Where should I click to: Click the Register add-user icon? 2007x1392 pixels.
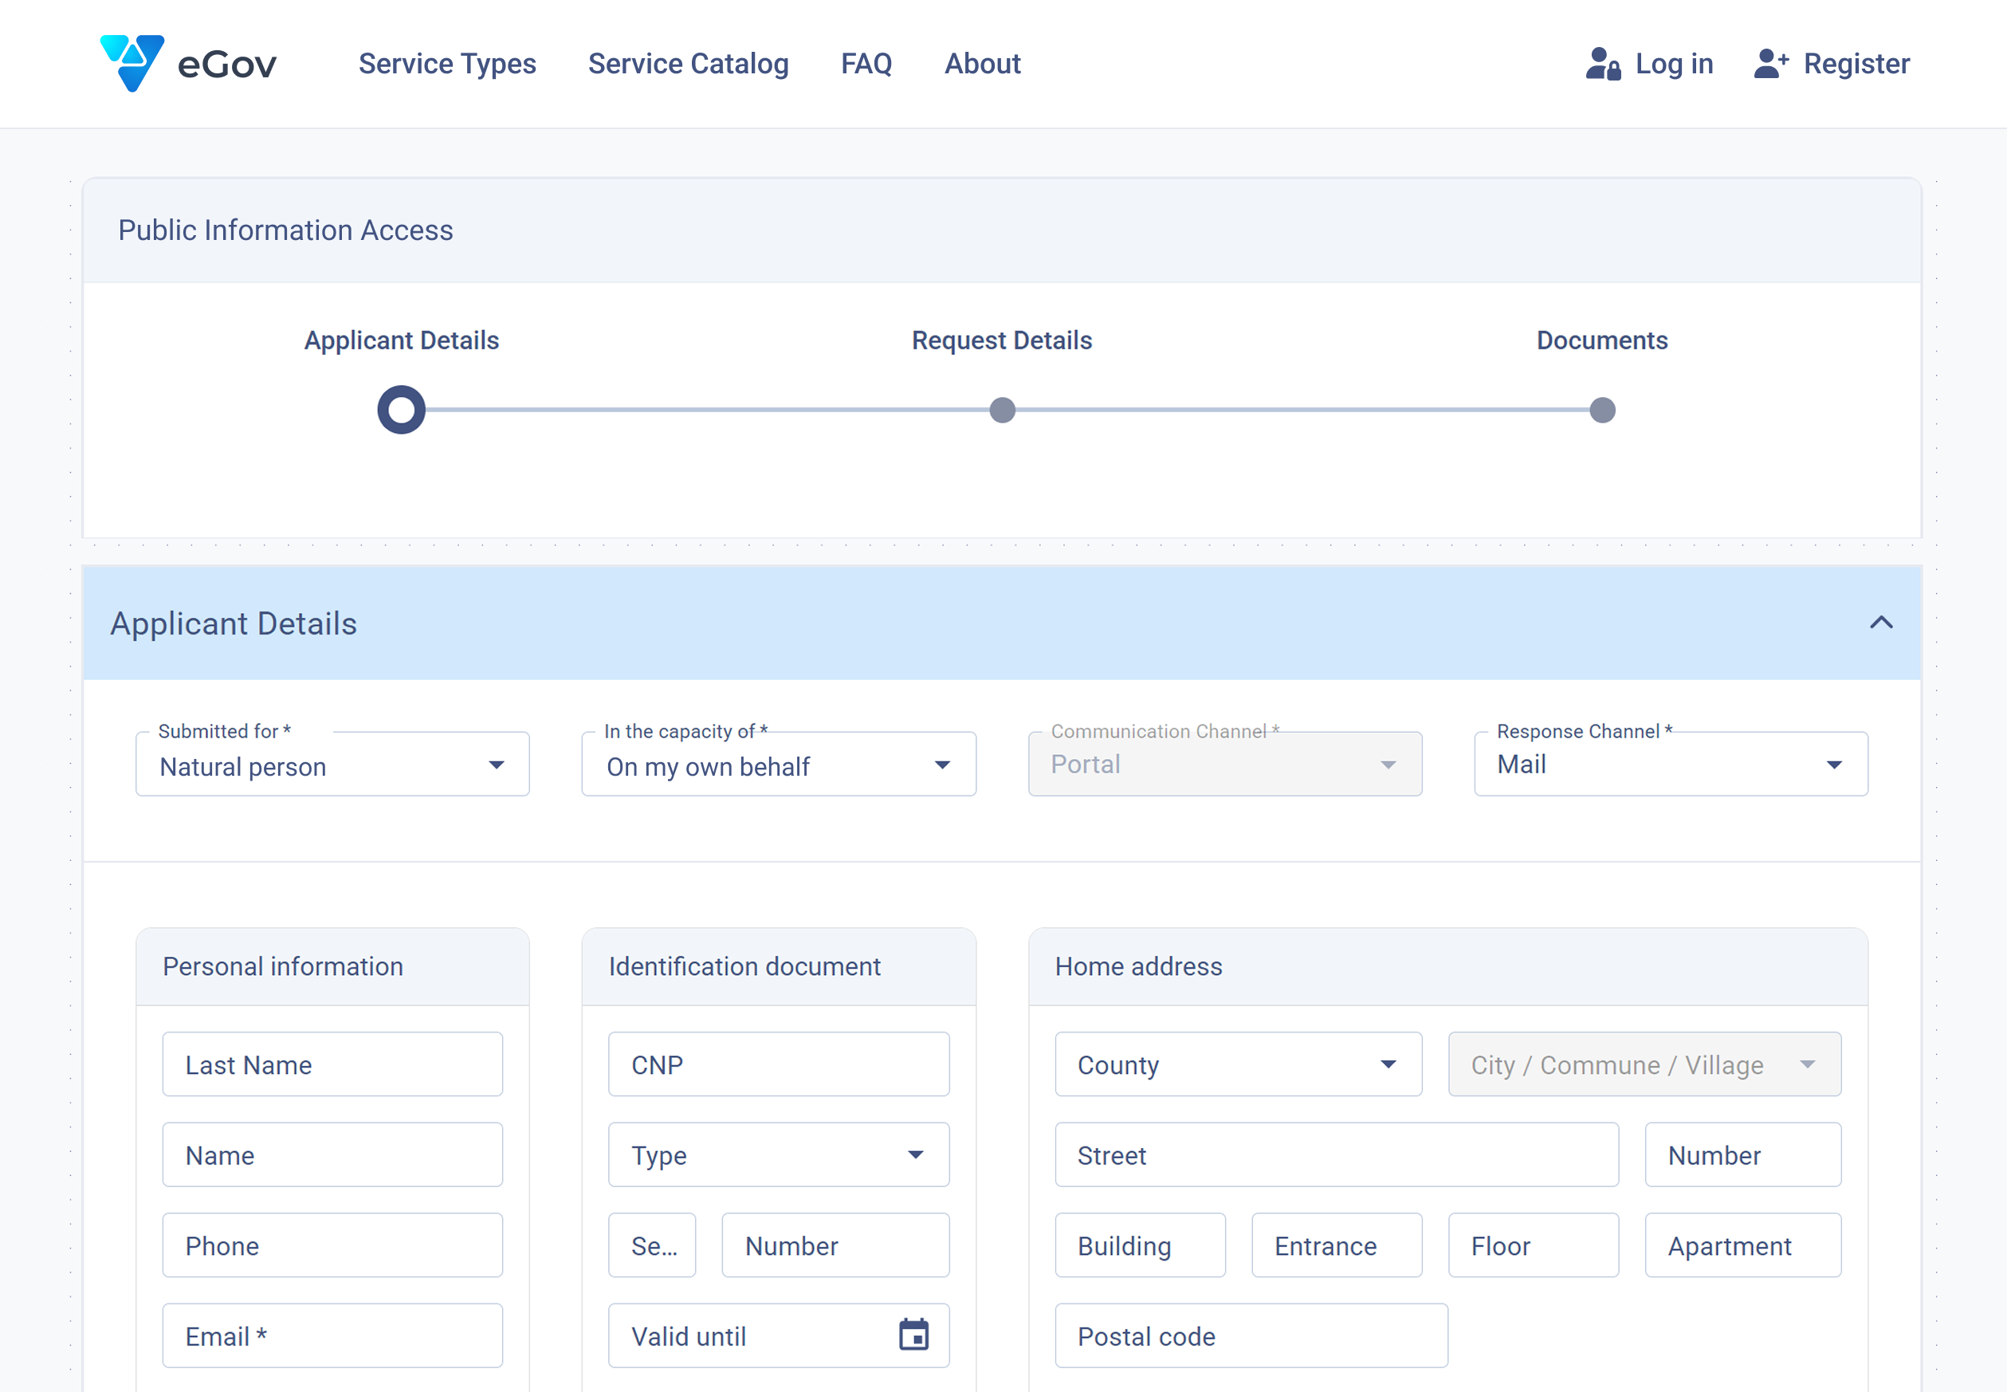pos(1771,64)
